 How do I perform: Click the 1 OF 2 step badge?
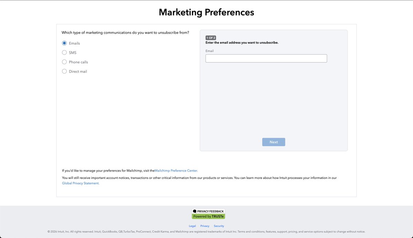pos(211,38)
